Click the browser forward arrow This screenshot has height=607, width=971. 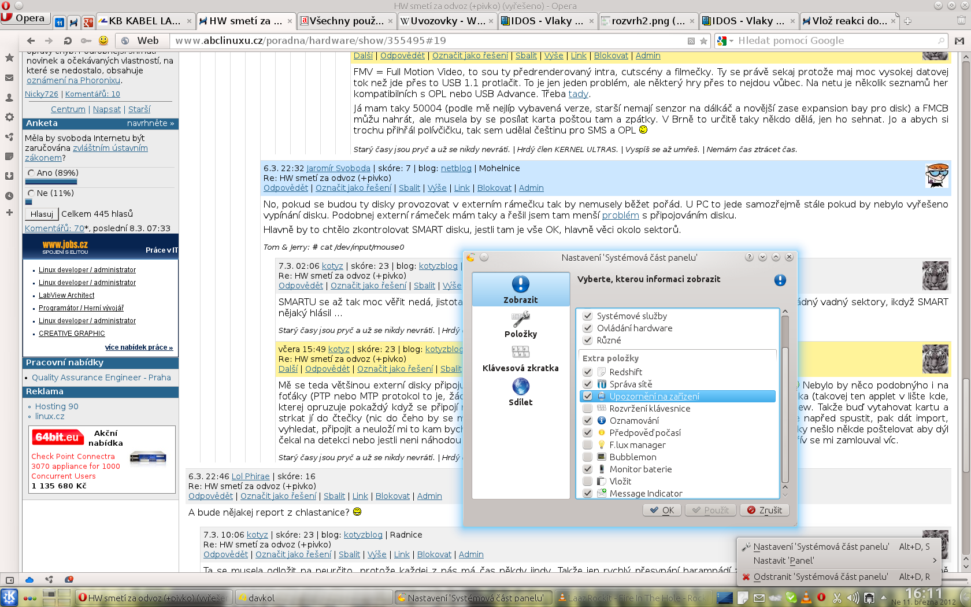coord(49,40)
